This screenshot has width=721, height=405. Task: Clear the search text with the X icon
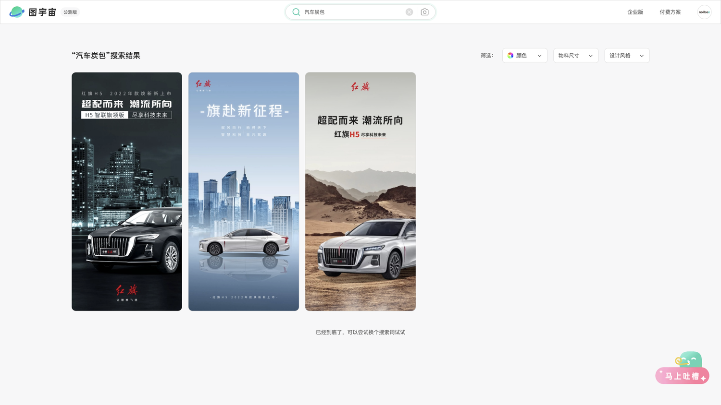[x=409, y=12]
